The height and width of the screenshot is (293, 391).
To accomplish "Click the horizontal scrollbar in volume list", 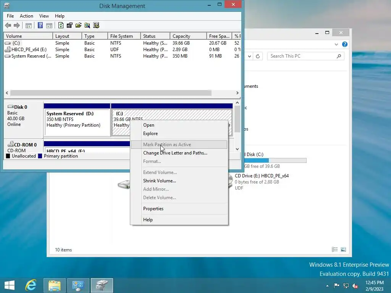I will coord(111,93).
